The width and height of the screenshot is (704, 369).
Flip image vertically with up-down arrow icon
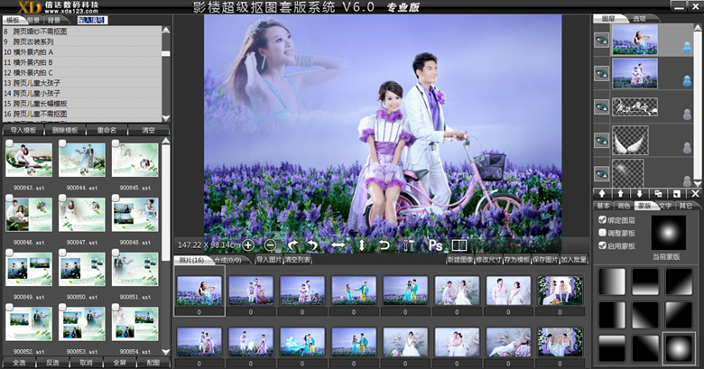pos(361,245)
